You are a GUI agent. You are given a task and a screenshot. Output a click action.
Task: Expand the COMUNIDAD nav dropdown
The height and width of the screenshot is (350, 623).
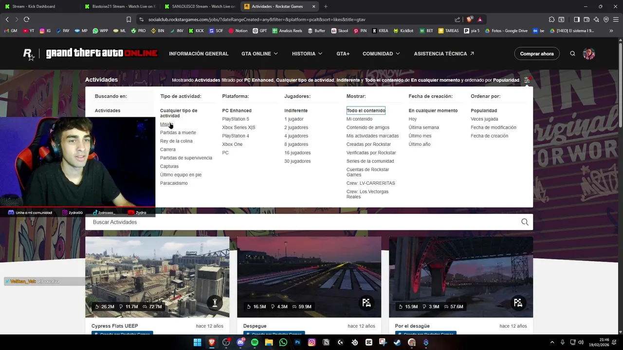click(x=381, y=53)
